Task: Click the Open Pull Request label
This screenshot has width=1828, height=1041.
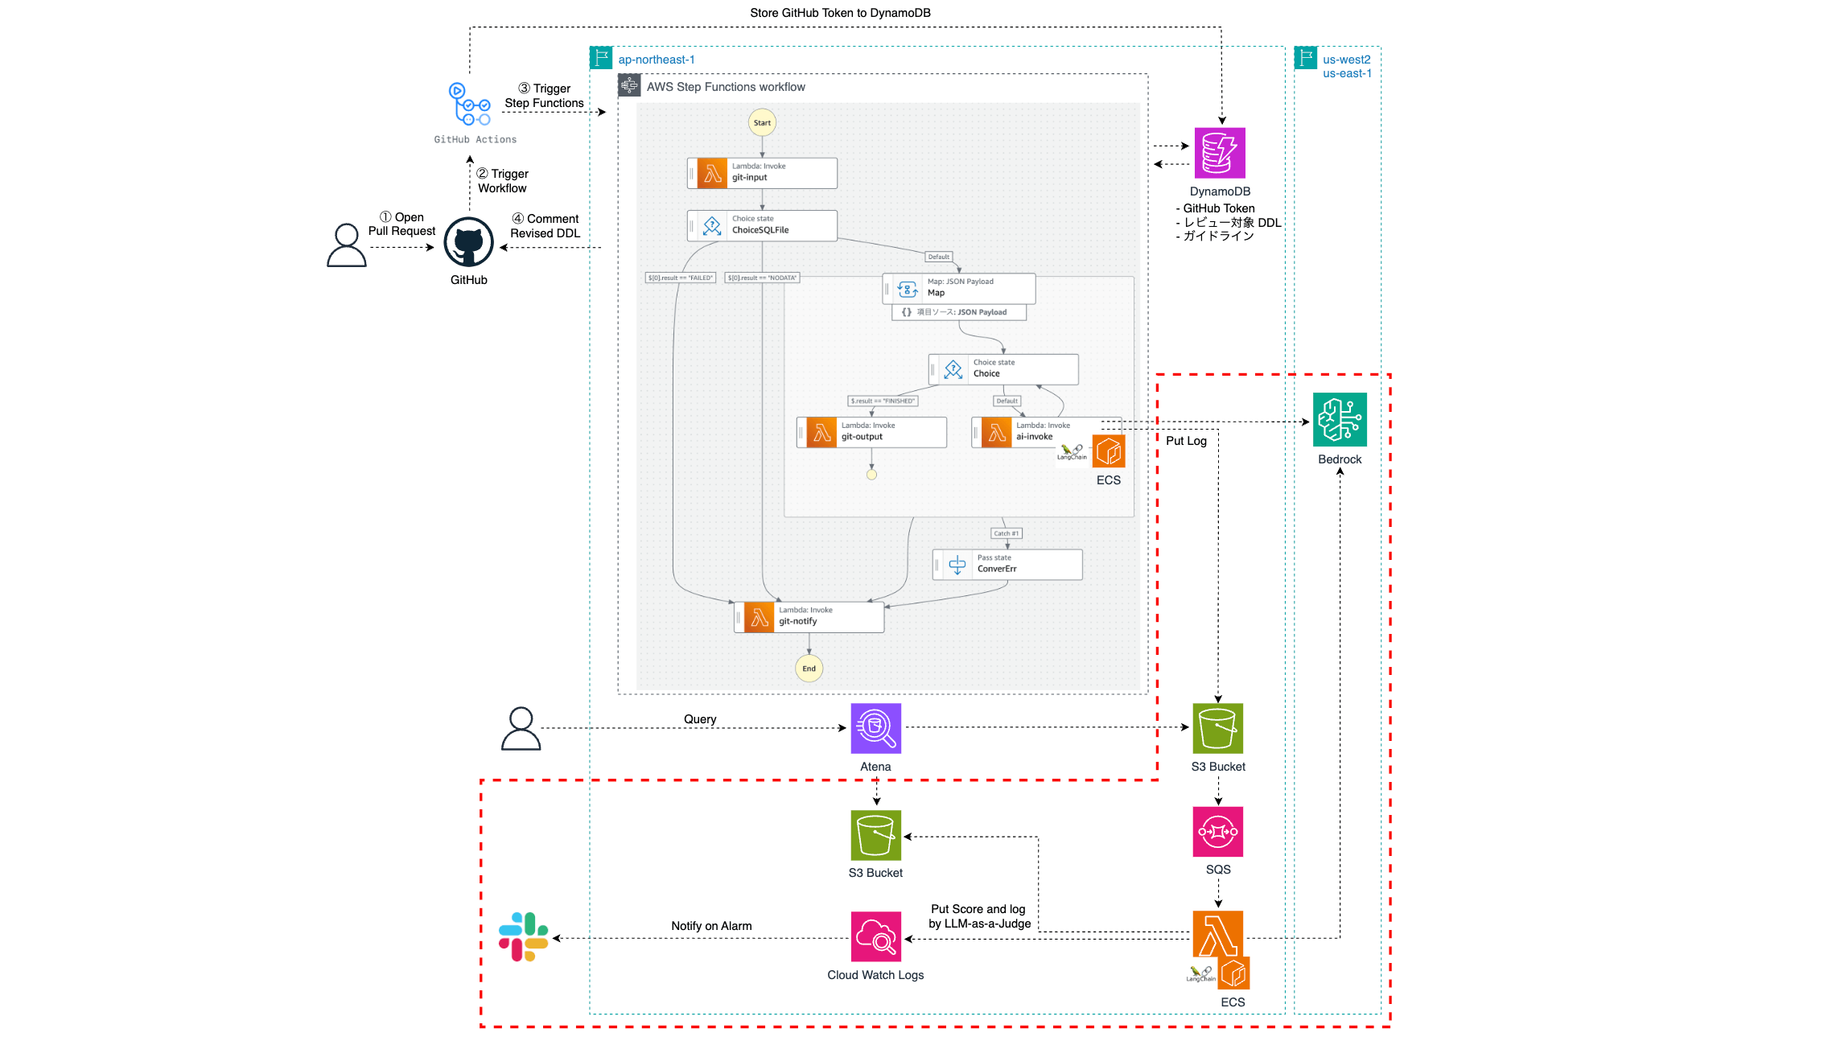Action: pos(401,224)
